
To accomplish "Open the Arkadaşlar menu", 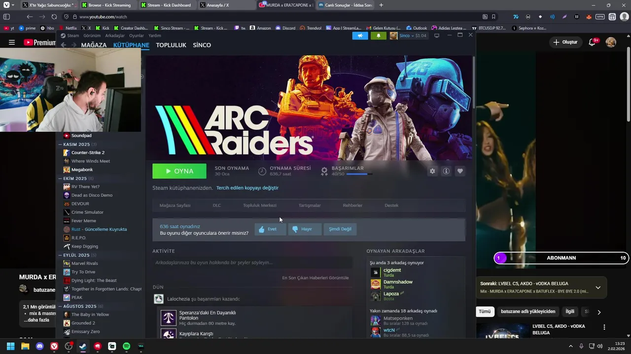I will pos(115,35).
